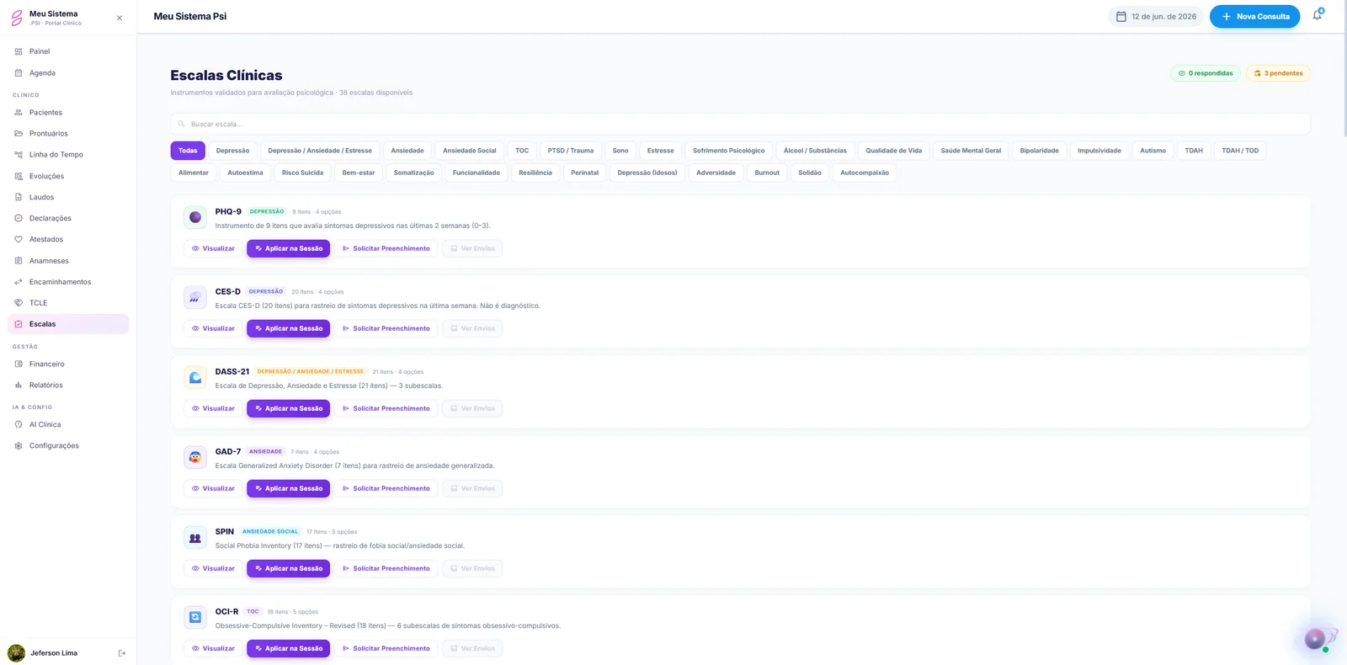This screenshot has width=1347, height=665.
Task: Filter scales by Ansiedade Social
Action: (470, 151)
